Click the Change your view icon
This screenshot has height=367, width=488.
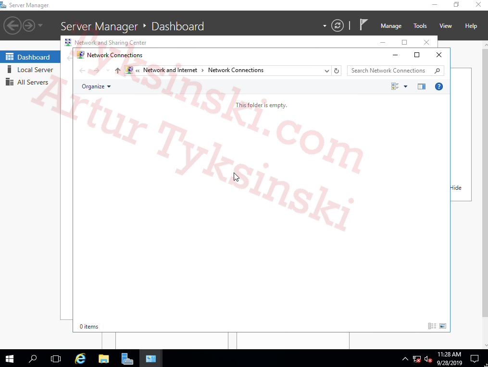(395, 86)
